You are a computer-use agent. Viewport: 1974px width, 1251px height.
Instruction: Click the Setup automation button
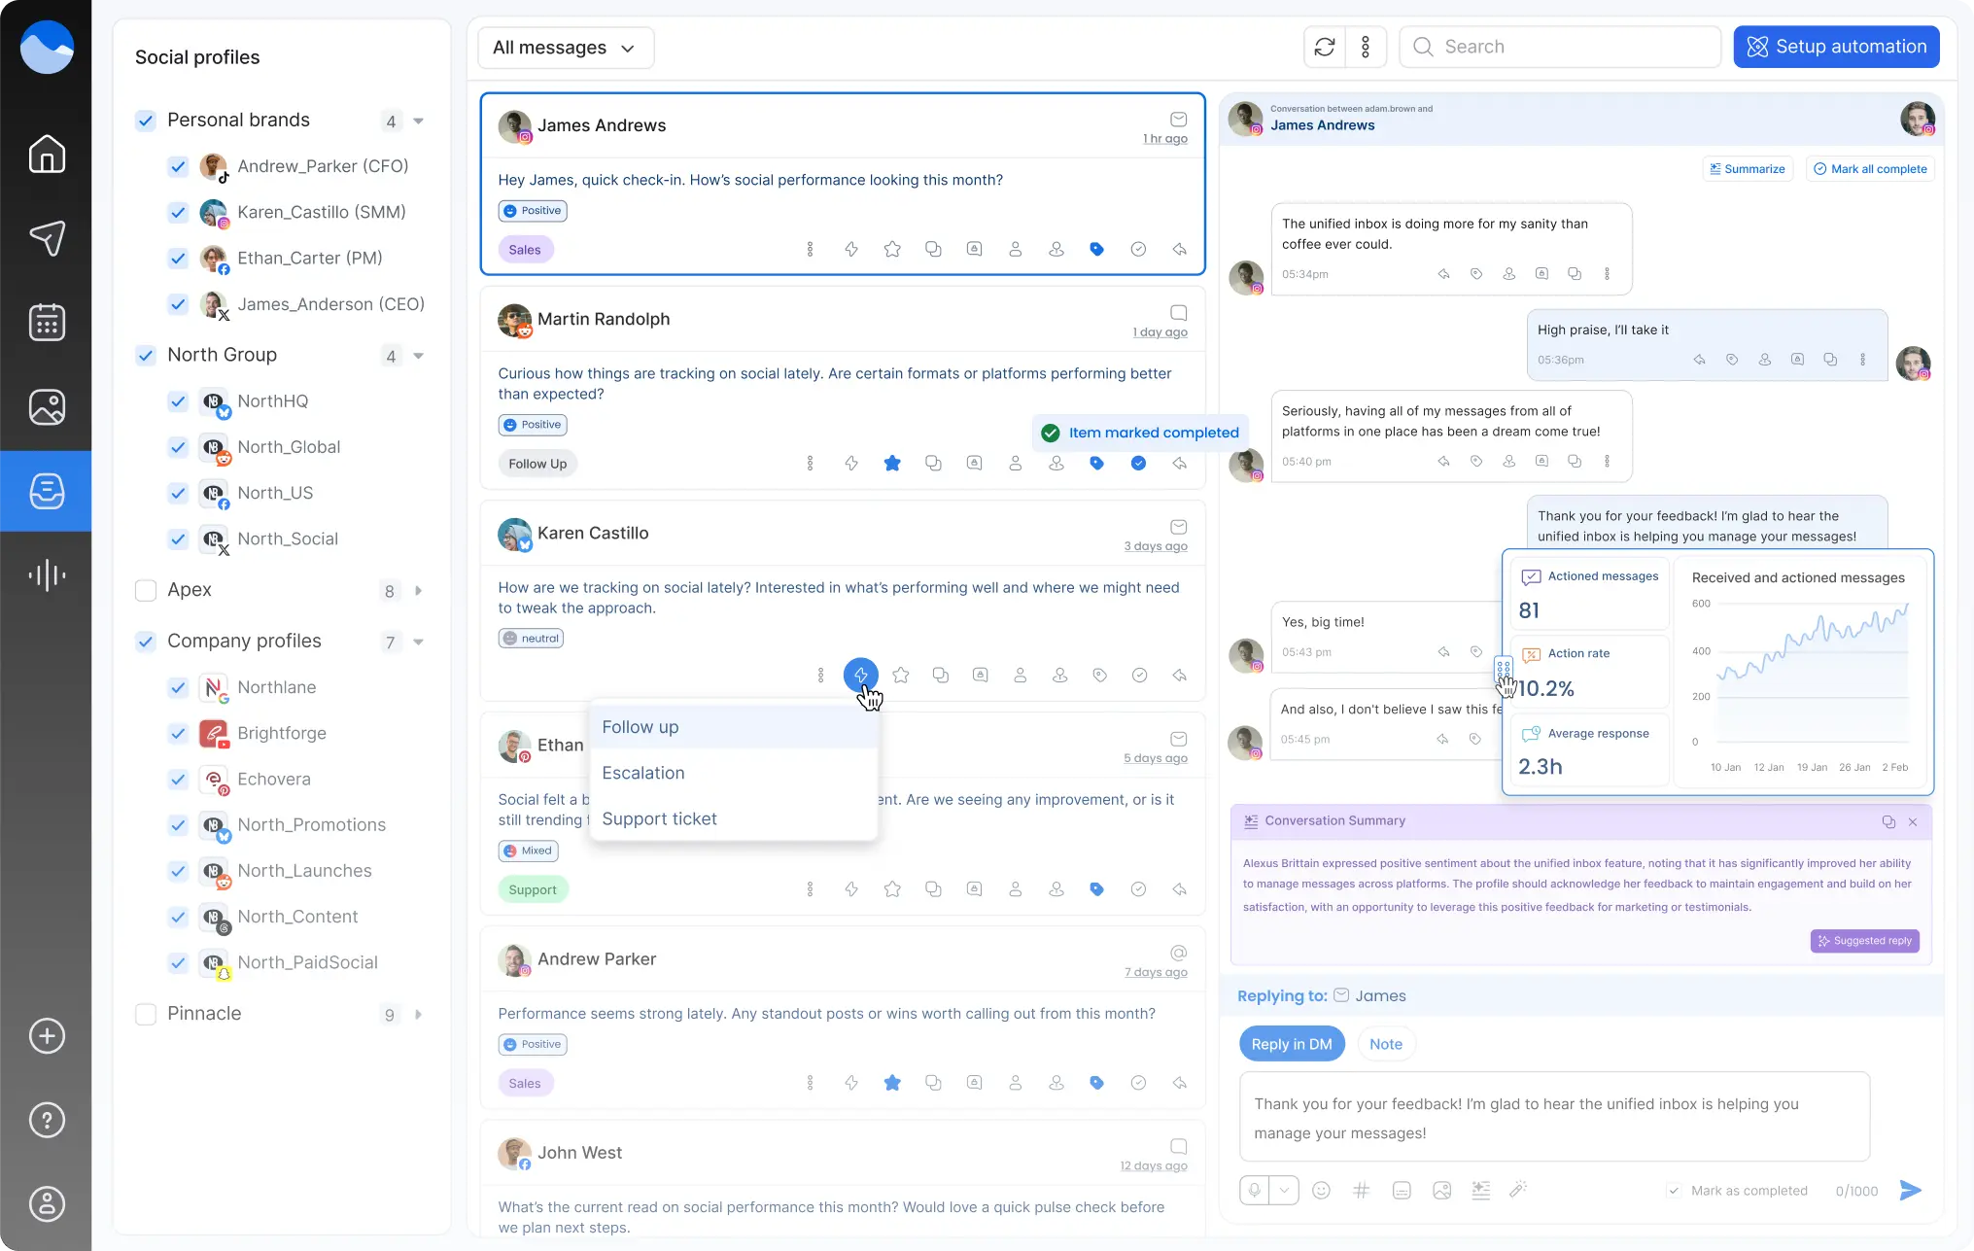pyautogui.click(x=1836, y=46)
